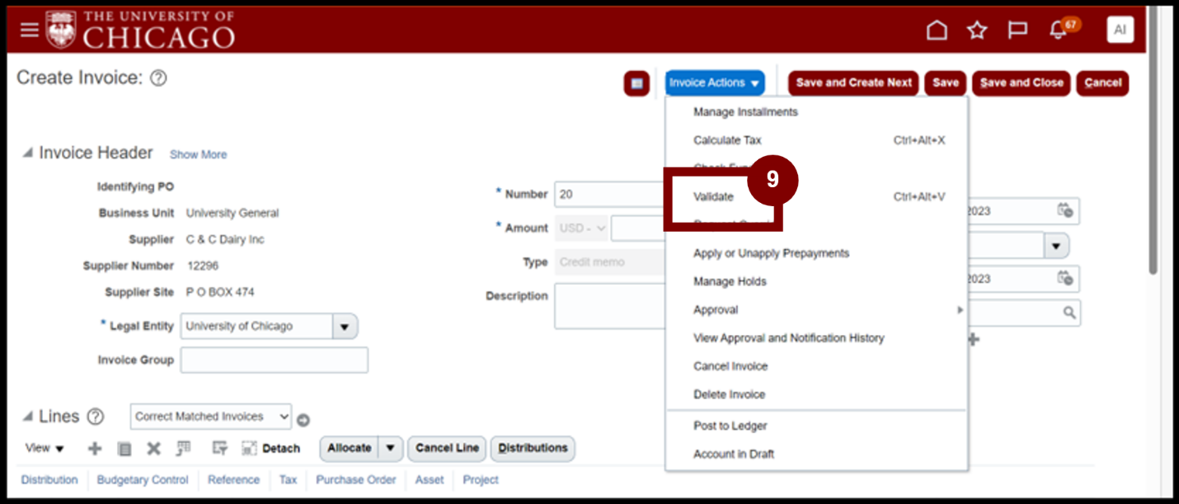
Task: Open calendar picker just under Save and Close
Action: 1065,210
